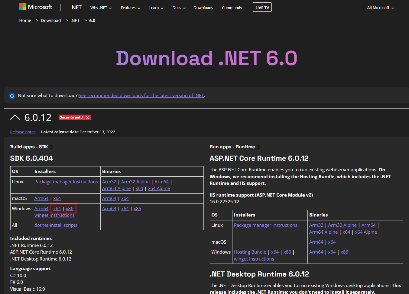The image size is (409, 294).
Task: Download ASP.NET Core Runtime Linux x64 Alpine binary
Action: click(x=366, y=232)
